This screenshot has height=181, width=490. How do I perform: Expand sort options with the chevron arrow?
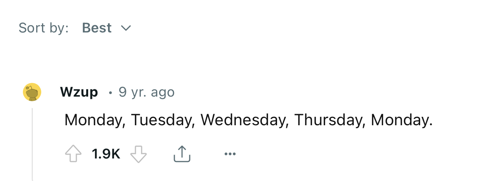[126, 28]
